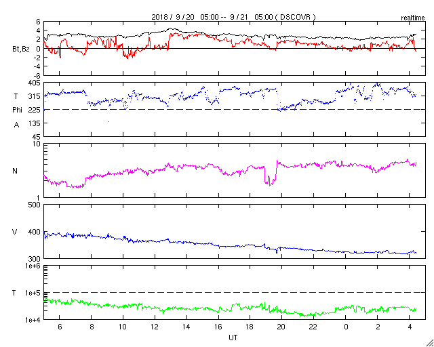The image size is (434, 347).
Task: Click the '1e+5' temperature tick label
Action: (x=33, y=293)
